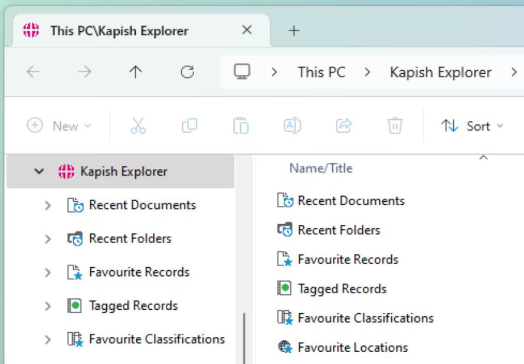The image size is (524, 364).
Task: Collapse the Kapish Explorer tree node
Action: point(39,172)
